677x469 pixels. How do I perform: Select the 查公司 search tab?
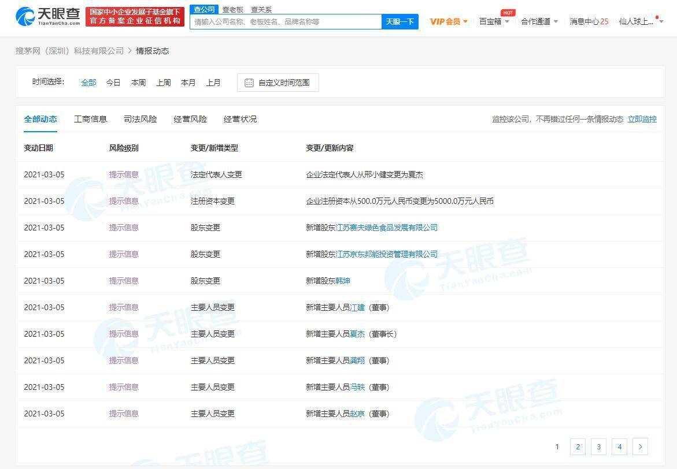204,9
